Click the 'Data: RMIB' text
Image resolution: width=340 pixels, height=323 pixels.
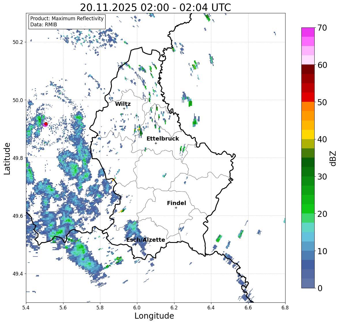[x=44, y=25]
